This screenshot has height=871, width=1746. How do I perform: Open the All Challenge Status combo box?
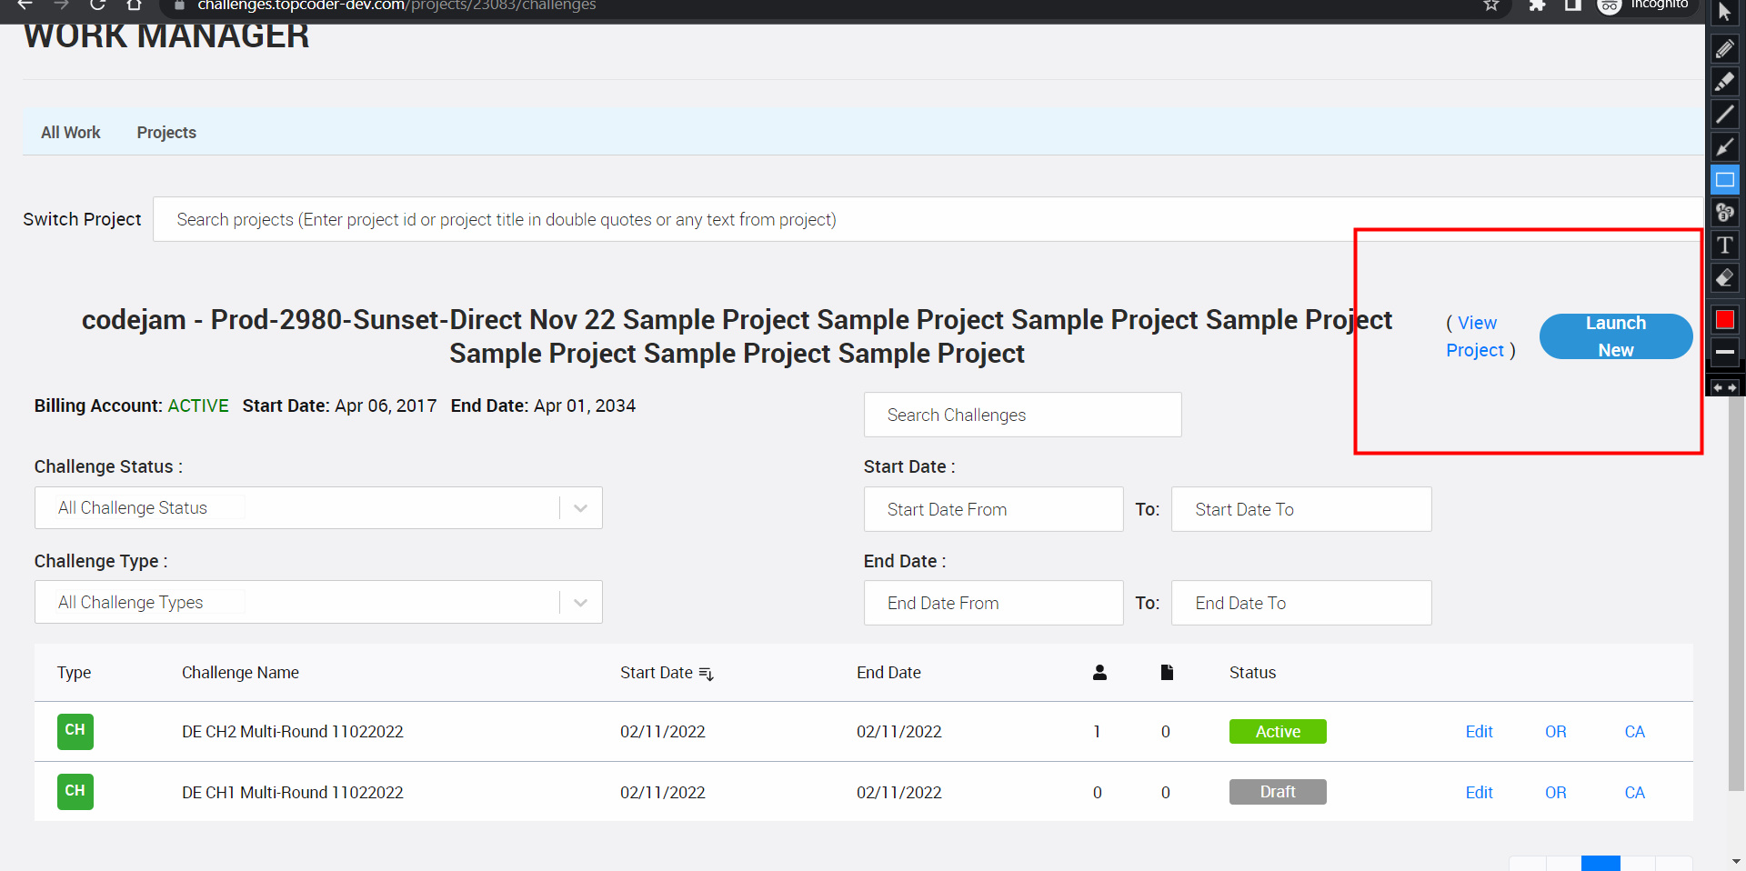318,508
